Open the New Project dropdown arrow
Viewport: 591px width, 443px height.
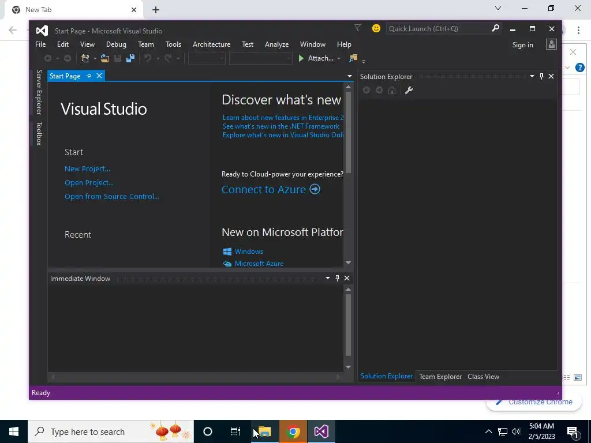(95, 58)
